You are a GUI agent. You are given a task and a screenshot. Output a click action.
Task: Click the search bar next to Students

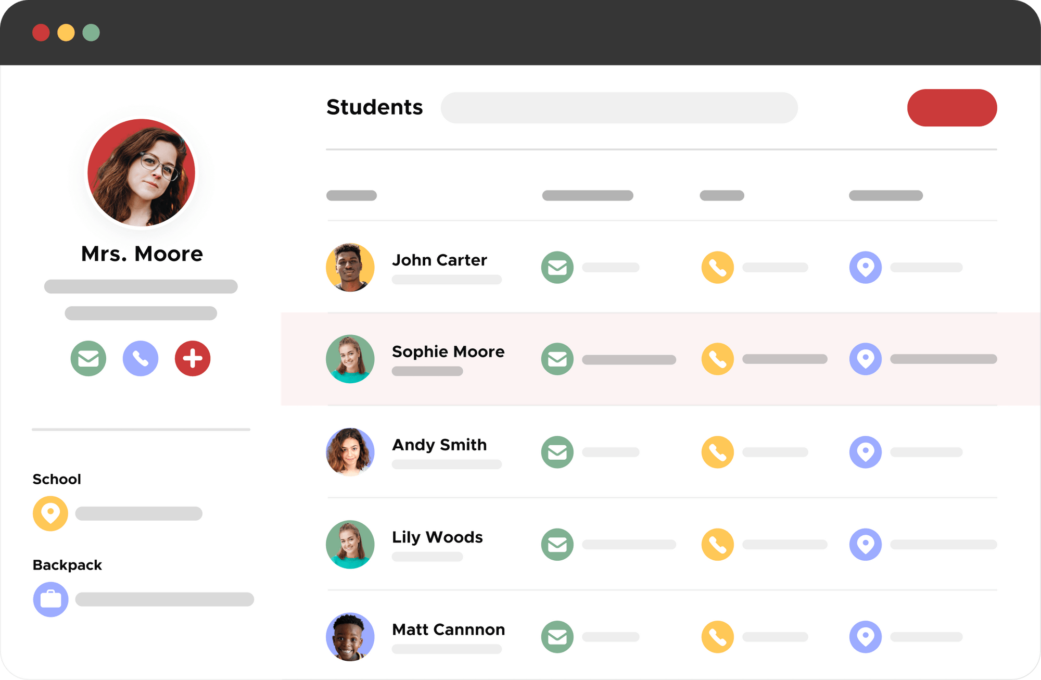(x=619, y=107)
